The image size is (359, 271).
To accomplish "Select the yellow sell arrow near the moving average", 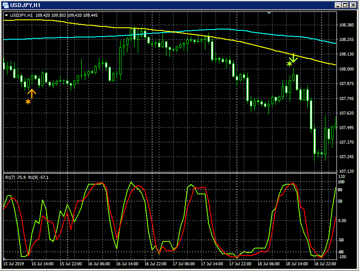I will click(x=294, y=58).
